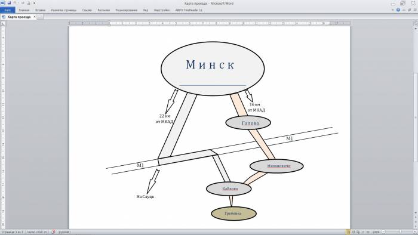418x235 pixels.
Task: Click the vertical ruler on the left
Action: pos(3,127)
